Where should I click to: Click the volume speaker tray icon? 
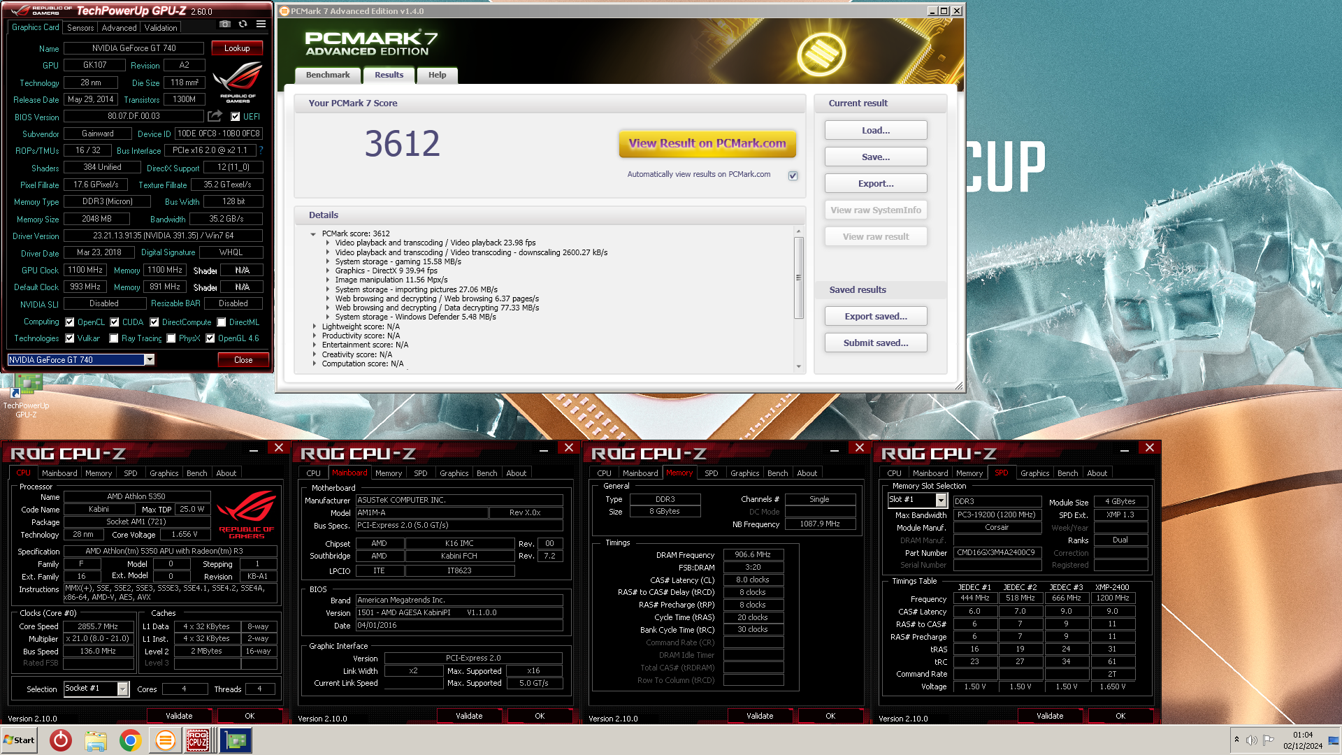pos(1251,740)
